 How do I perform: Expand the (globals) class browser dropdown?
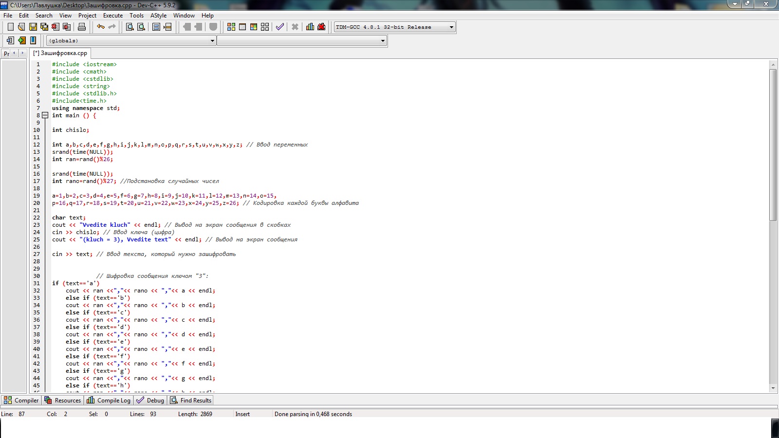131,40
